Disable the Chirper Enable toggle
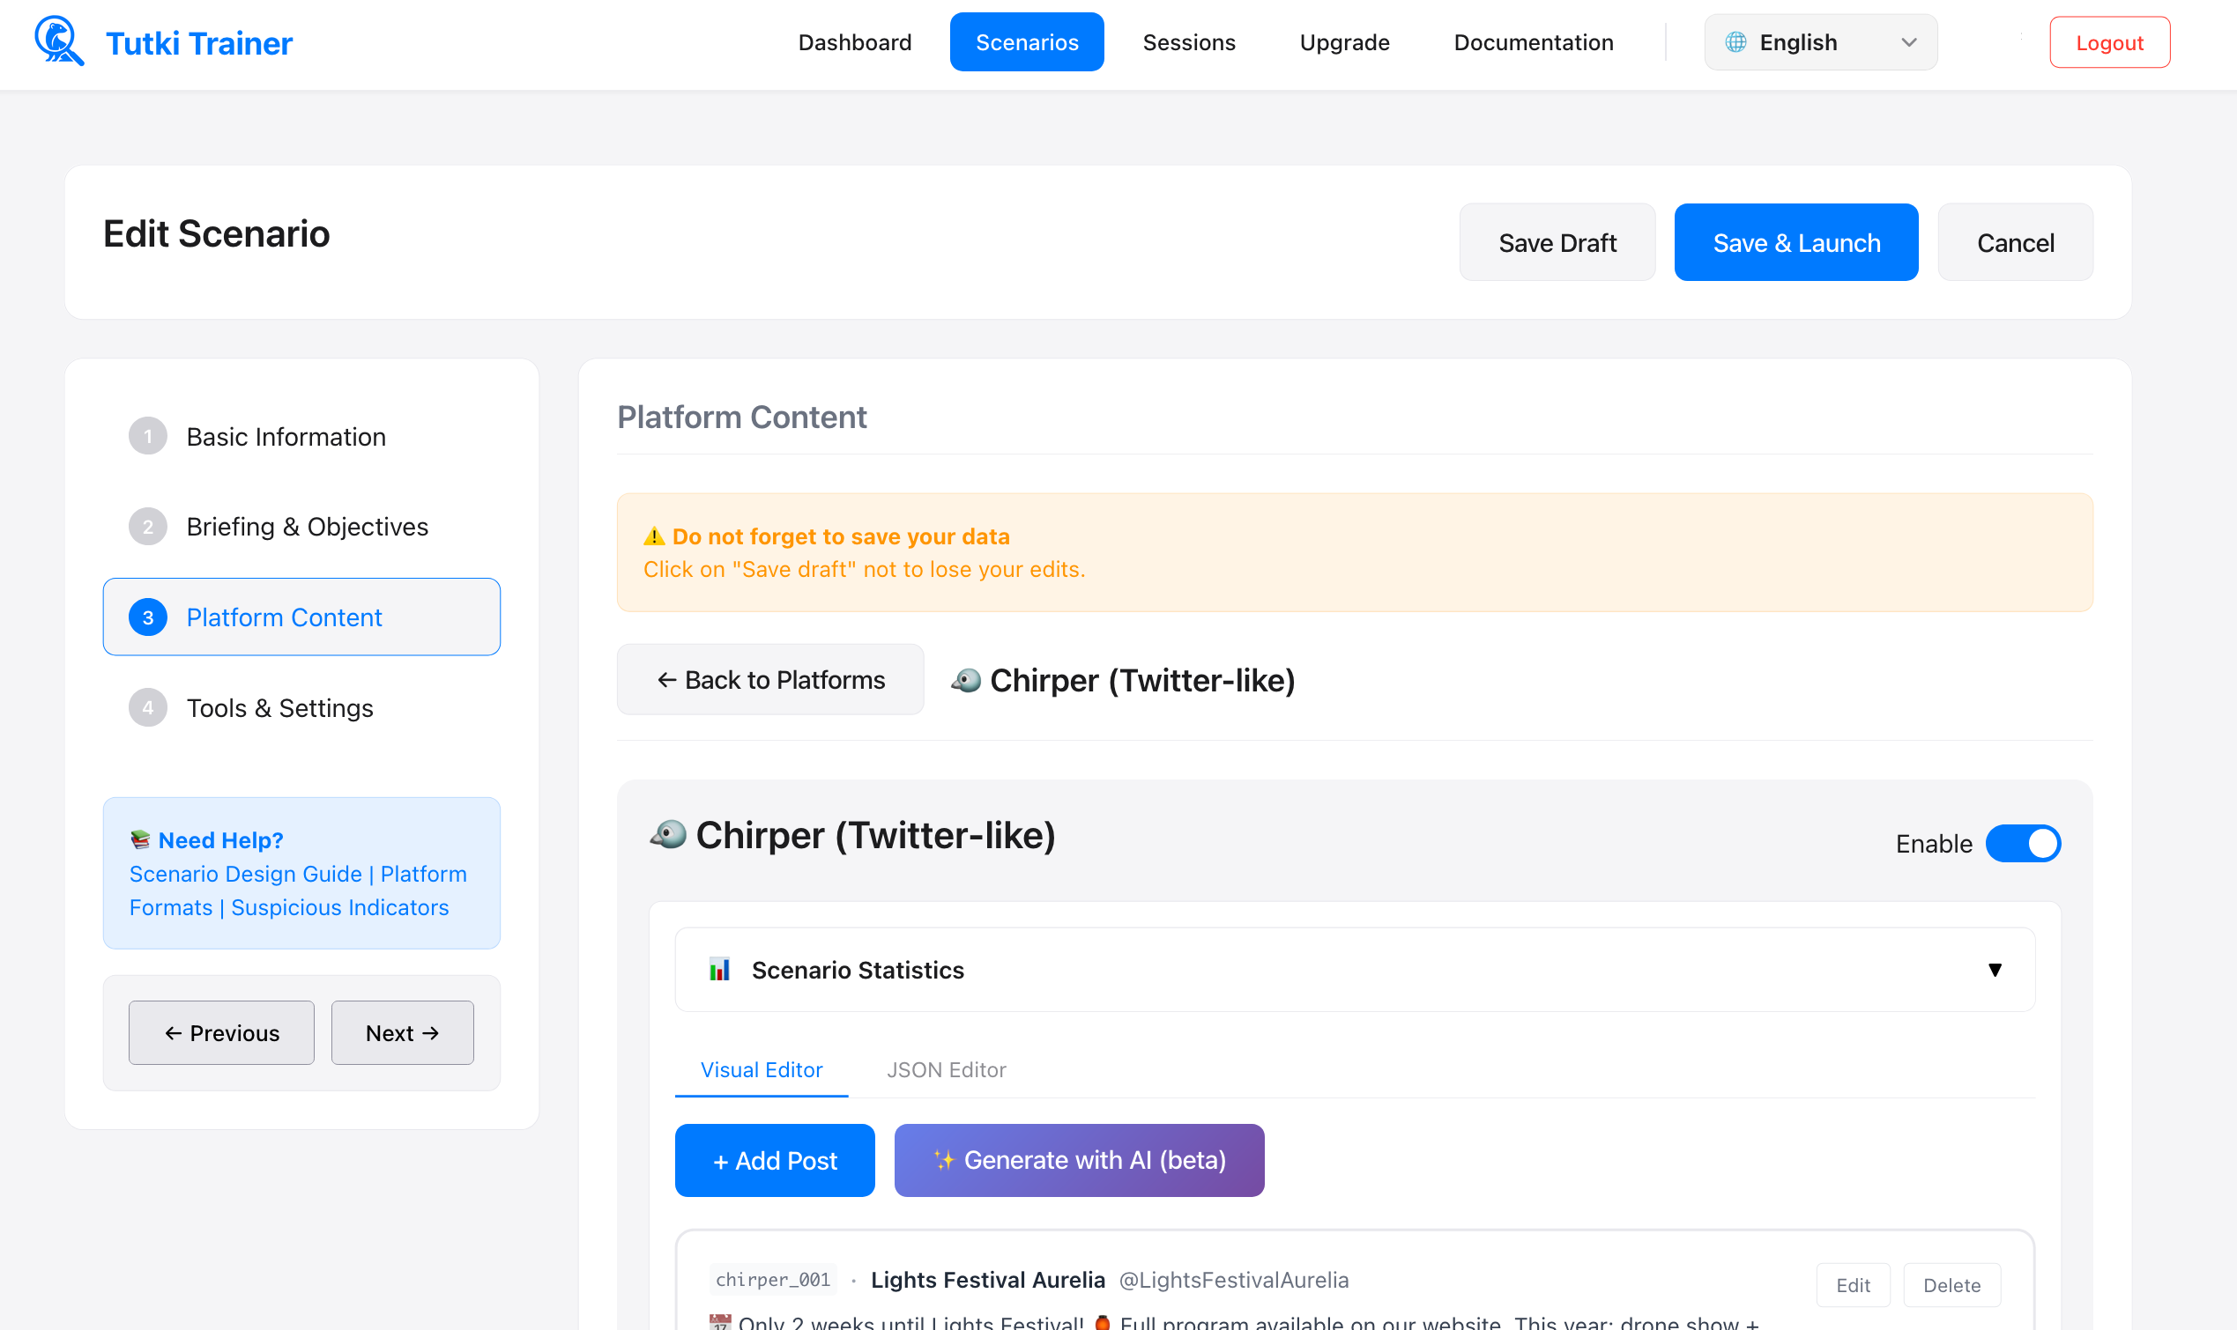2237x1330 pixels. (2025, 843)
